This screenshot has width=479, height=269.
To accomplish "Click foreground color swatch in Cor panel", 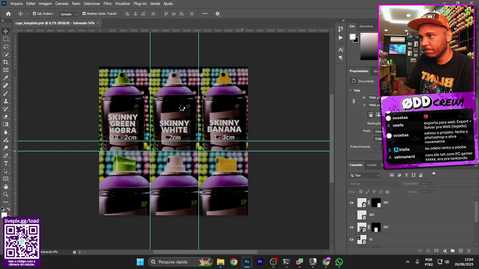I will pyautogui.click(x=352, y=37).
